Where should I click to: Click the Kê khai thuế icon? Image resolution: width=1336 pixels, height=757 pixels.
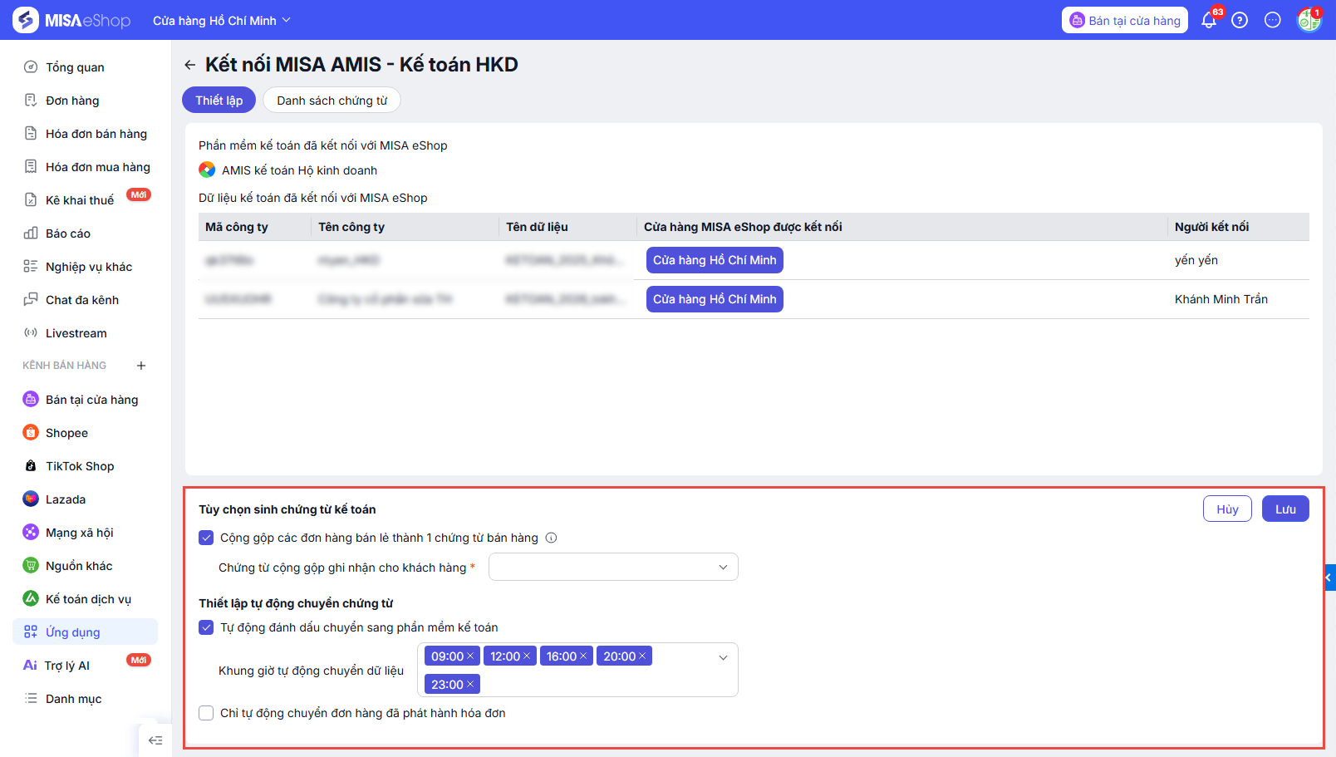tap(31, 200)
